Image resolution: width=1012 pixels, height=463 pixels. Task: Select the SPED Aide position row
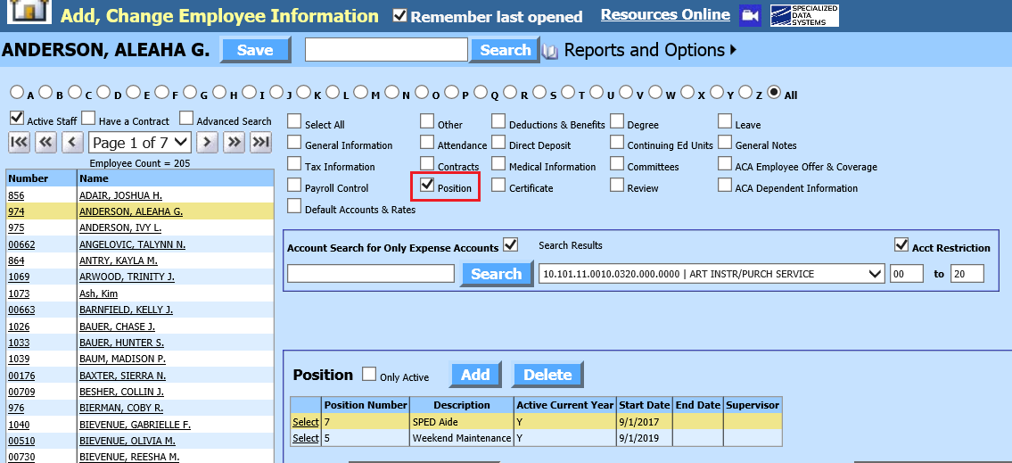[305, 421]
